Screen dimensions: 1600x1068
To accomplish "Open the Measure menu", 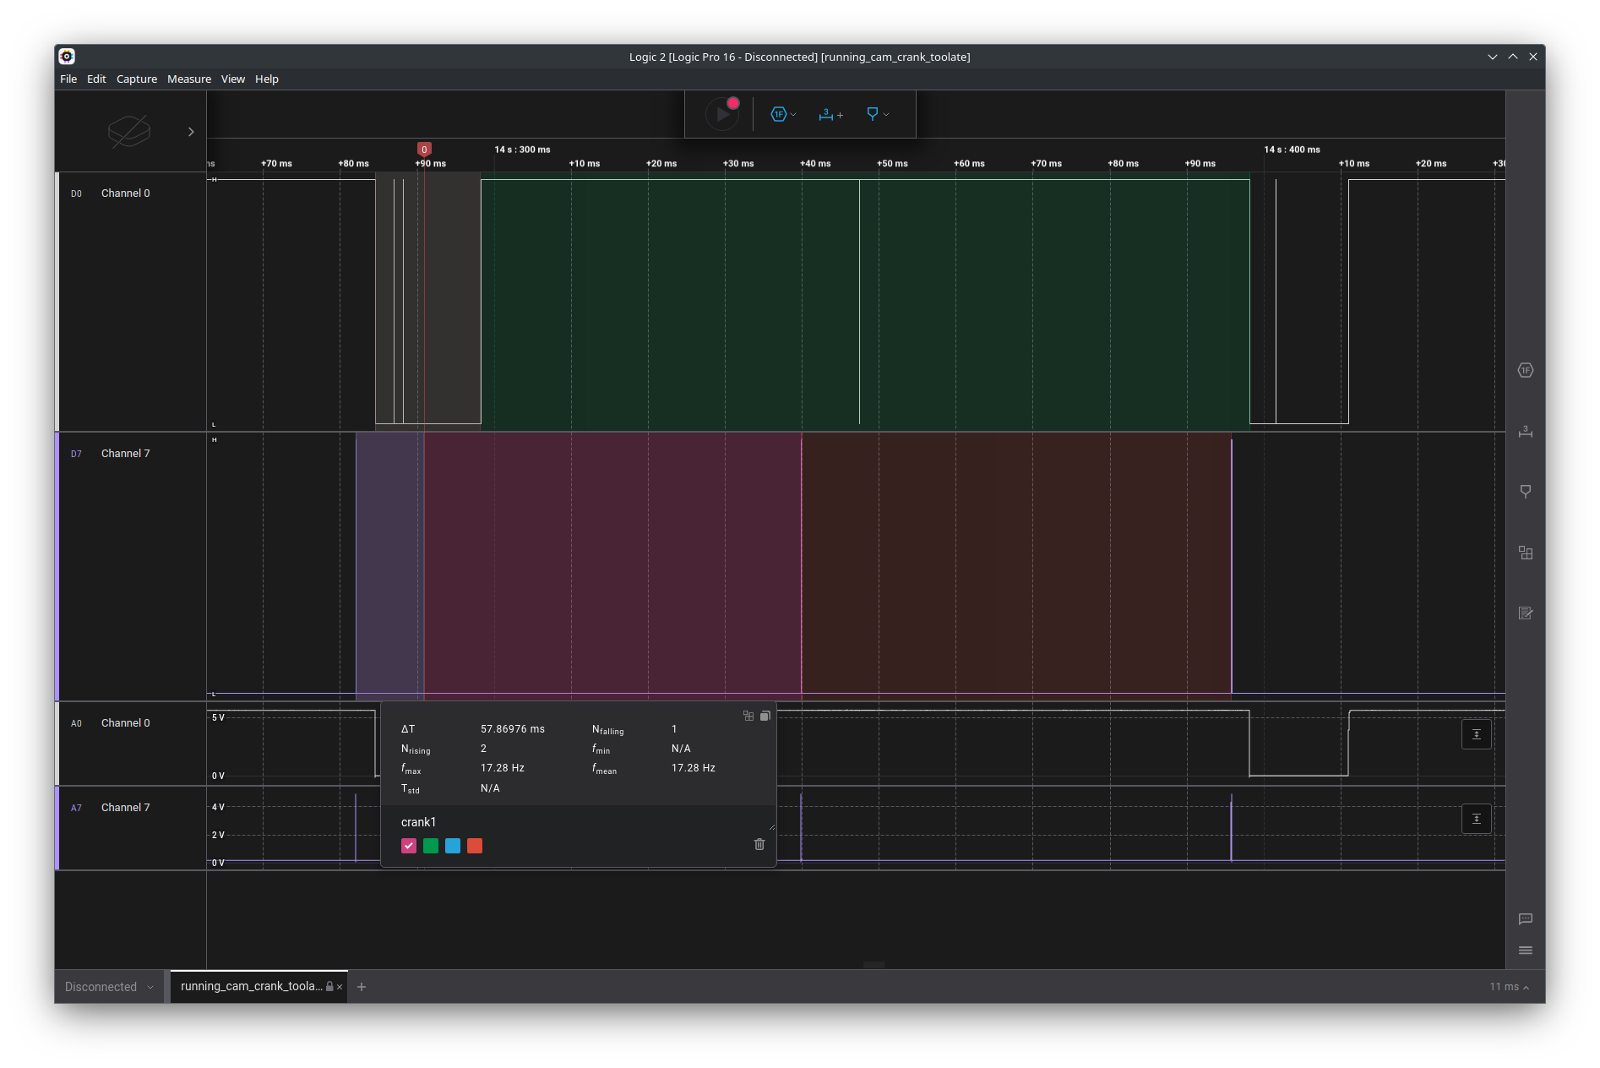I will point(188,79).
